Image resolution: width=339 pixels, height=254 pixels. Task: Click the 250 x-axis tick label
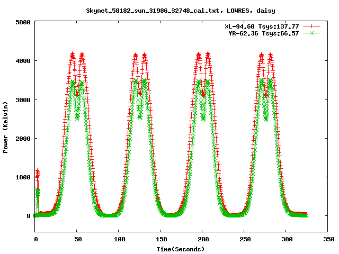245,239
